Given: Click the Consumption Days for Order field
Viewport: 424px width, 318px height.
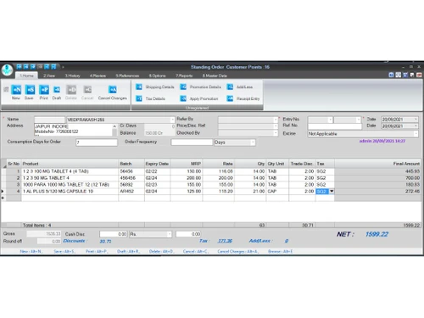Looking at the screenshot, I should click(x=97, y=142).
